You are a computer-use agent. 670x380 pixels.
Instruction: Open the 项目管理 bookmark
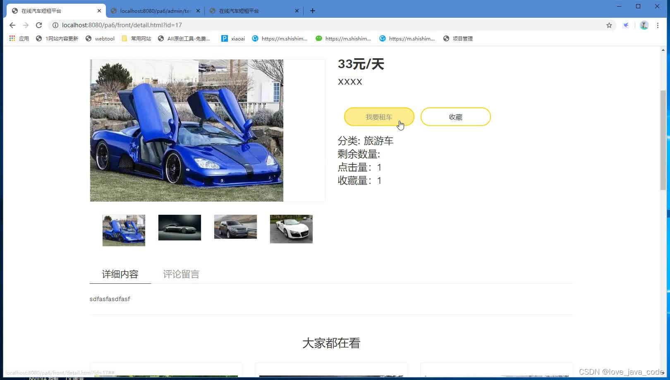[458, 38]
